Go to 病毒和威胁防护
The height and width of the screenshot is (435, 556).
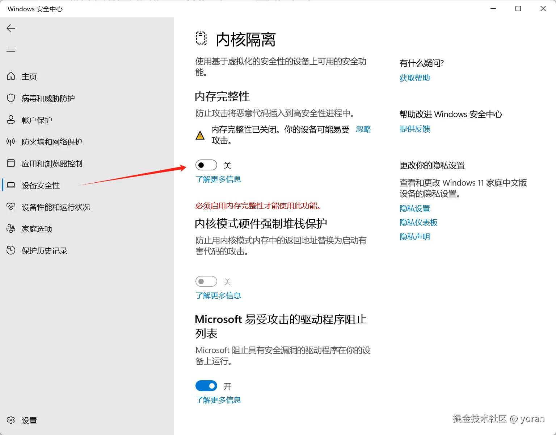87,98
